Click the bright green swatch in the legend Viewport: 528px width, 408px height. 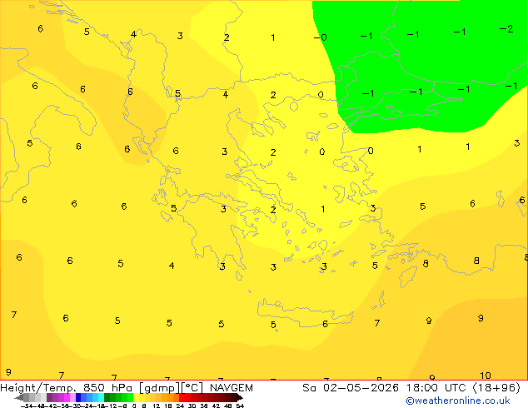130,397
